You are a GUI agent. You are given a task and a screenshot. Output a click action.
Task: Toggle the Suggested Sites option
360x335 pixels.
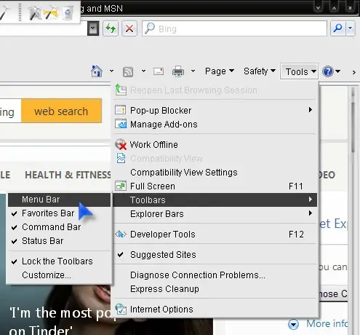tap(215, 255)
